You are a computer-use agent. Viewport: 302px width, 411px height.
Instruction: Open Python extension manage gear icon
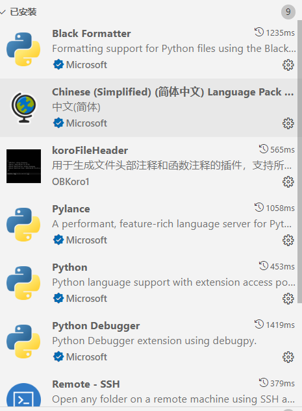click(288, 299)
